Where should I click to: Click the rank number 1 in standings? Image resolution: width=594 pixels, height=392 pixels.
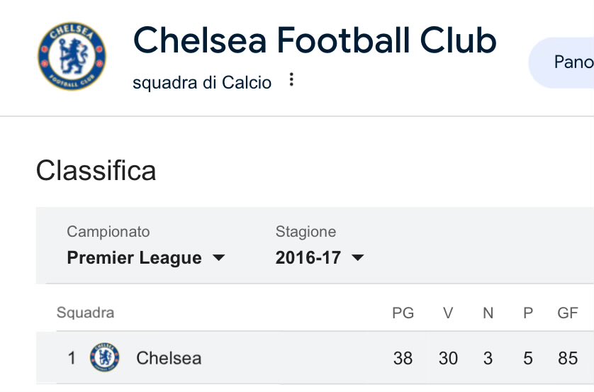point(72,358)
